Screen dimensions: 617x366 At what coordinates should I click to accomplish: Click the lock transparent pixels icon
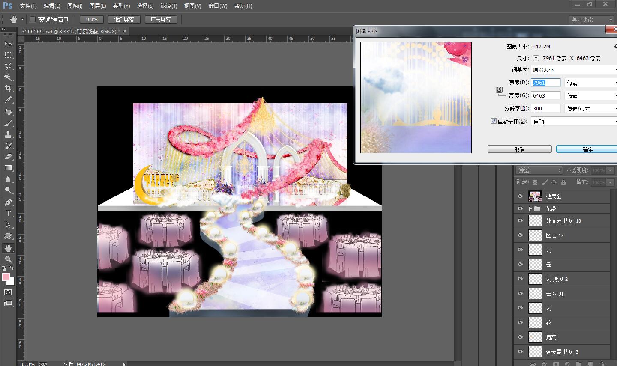pyautogui.click(x=535, y=182)
